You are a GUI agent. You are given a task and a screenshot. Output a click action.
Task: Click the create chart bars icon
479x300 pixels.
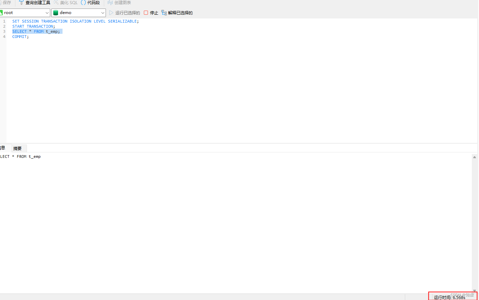coord(110,2)
